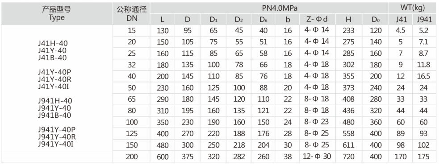
Task: Select the WT(kg) header cell
Action: tap(412, 8)
